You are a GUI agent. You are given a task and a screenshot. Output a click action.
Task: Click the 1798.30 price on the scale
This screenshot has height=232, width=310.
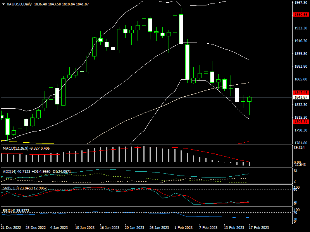[301, 130]
